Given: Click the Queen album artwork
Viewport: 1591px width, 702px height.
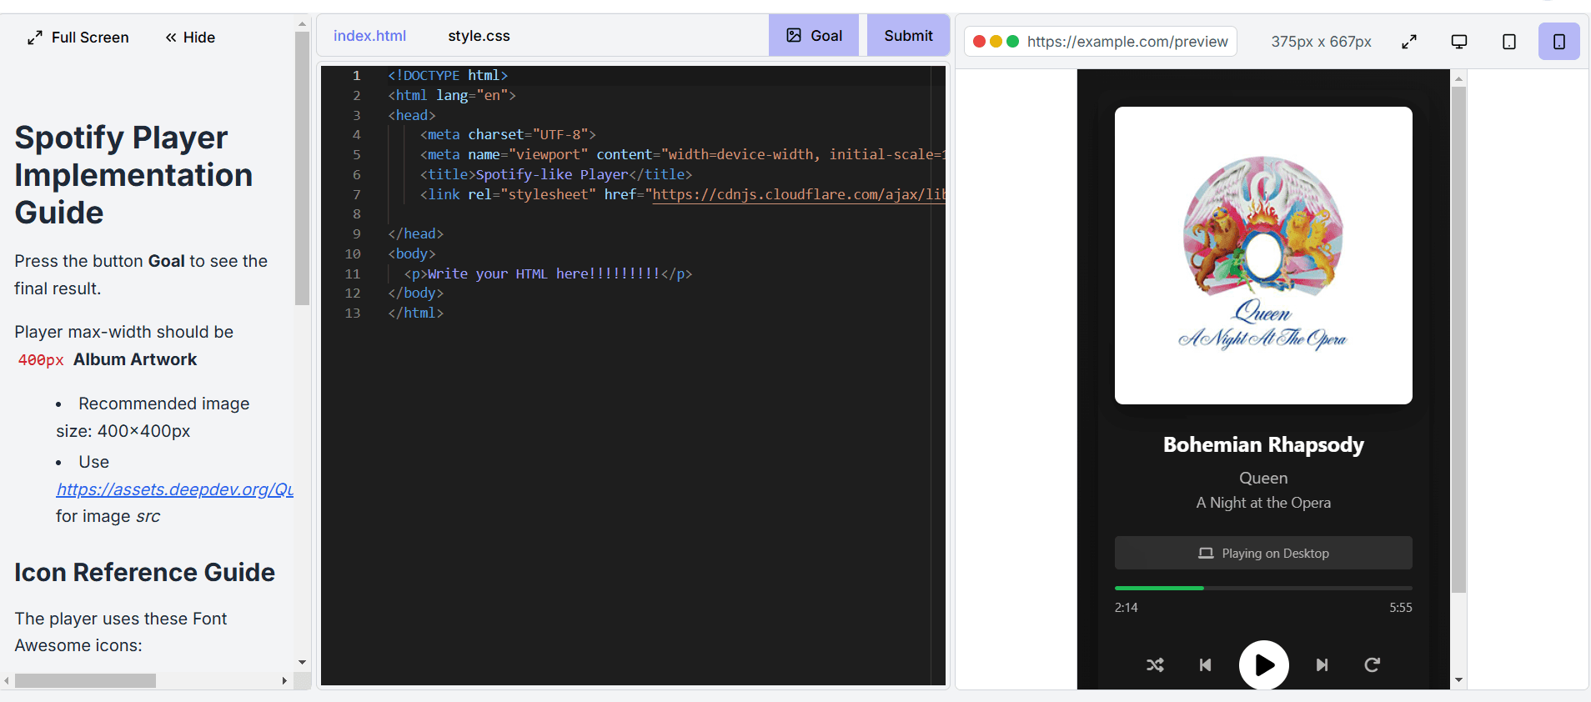Looking at the screenshot, I should click(1263, 255).
